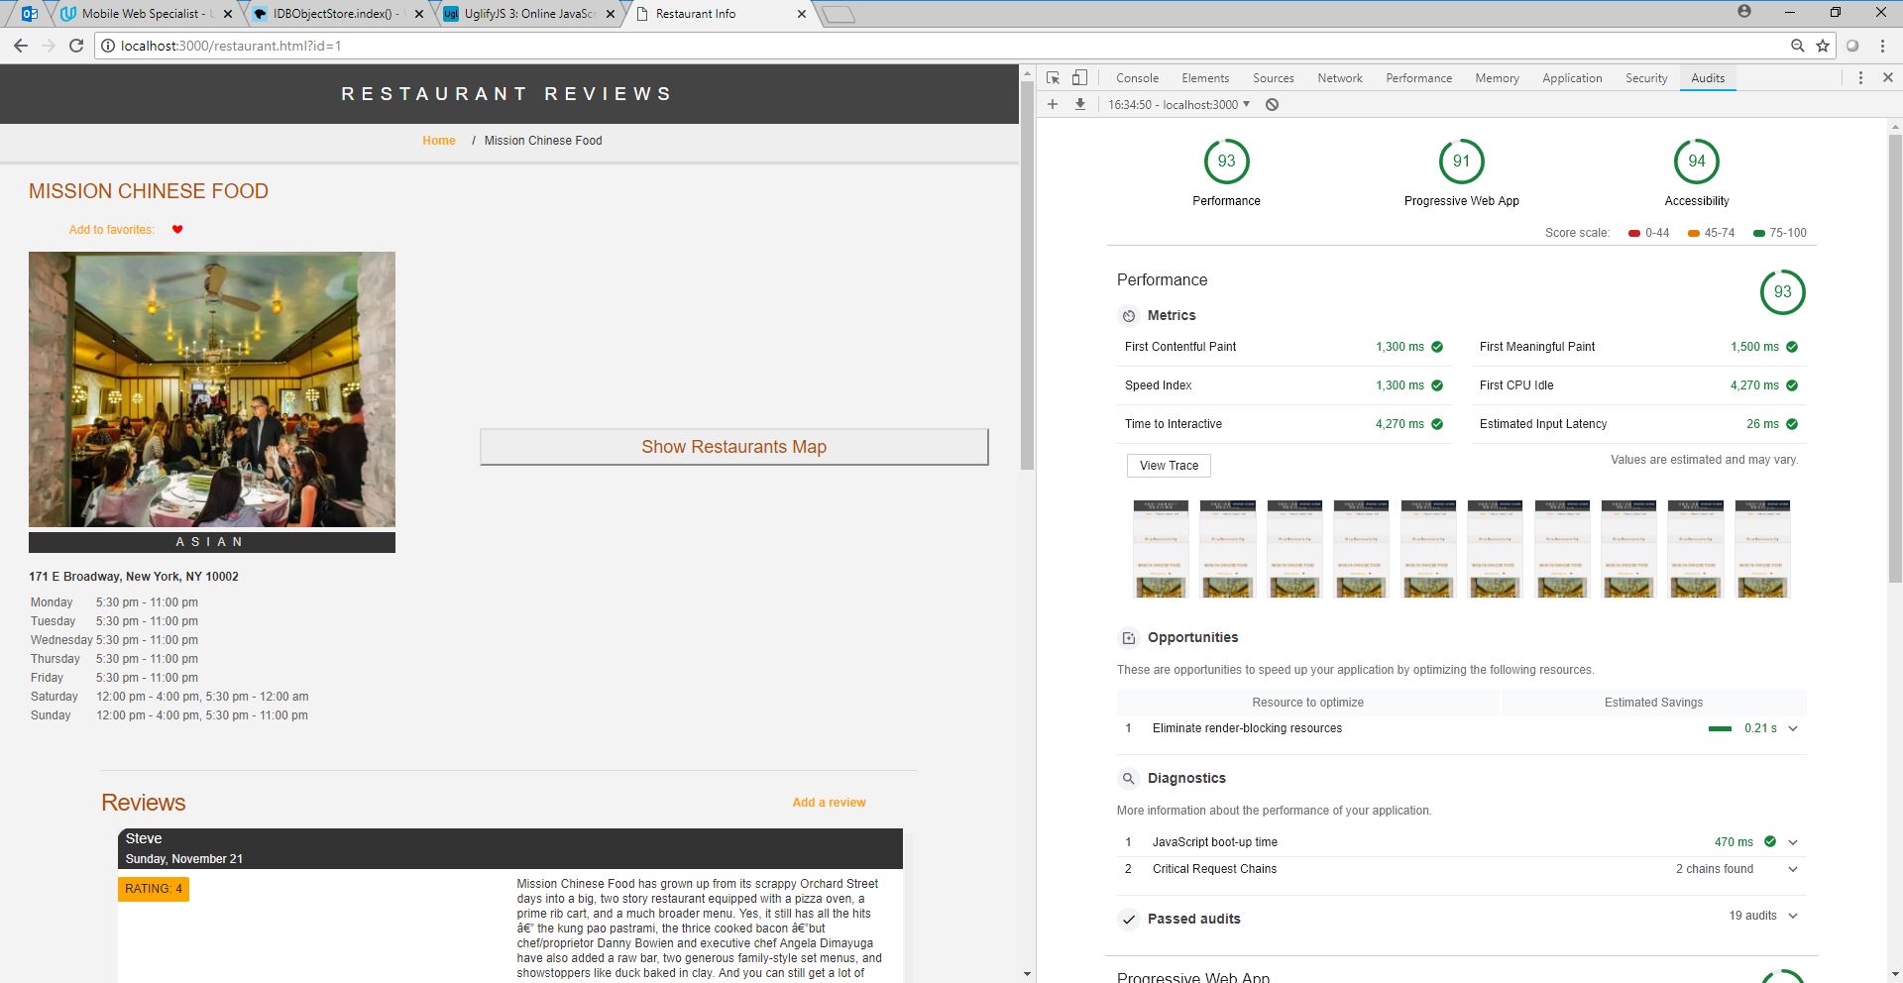Image resolution: width=1903 pixels, height=983 pixels.
Task: Open new tab button
Action: click(839, 15)
